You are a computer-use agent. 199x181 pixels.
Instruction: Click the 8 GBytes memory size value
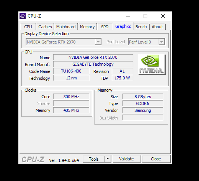143,97
